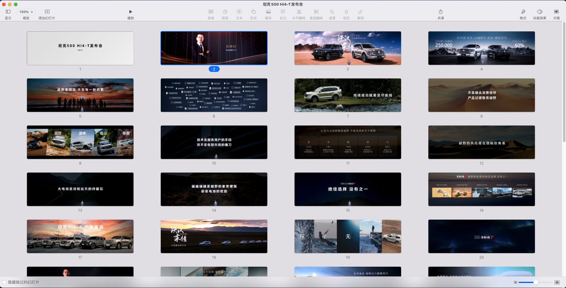Click the large thumbnail size icon
The width and height of the screenshot is (566, 288).
click(x=557, y=282)
